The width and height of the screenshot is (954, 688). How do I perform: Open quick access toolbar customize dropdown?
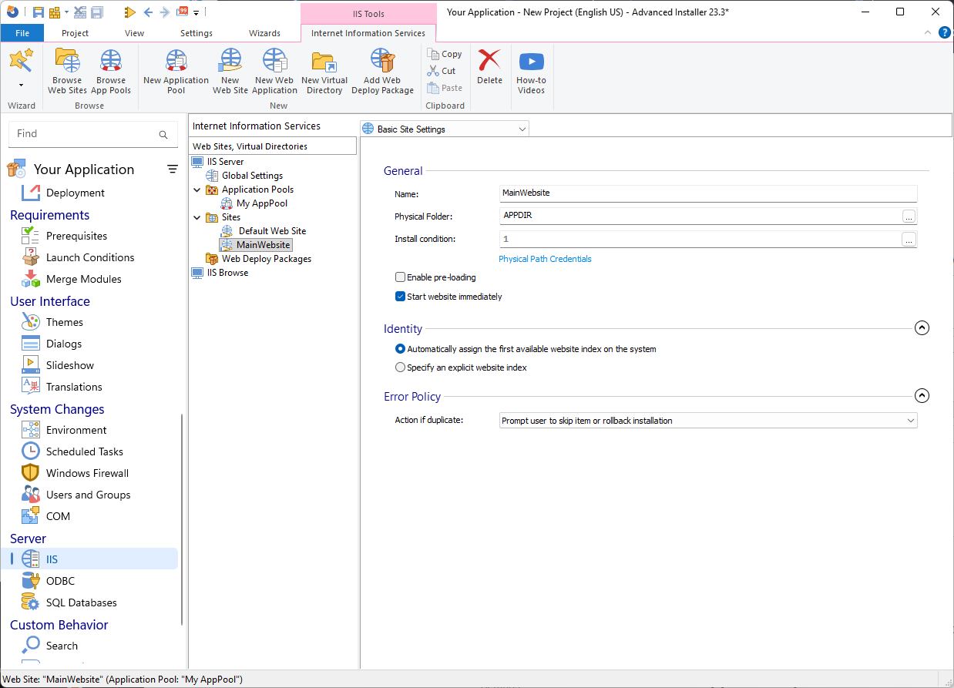pos(197,12)
